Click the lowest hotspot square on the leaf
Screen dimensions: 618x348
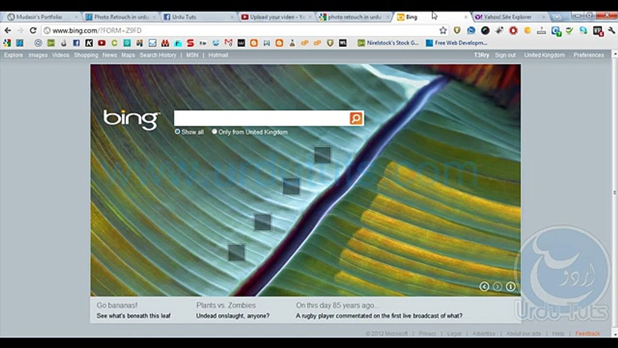click(237, 253)
